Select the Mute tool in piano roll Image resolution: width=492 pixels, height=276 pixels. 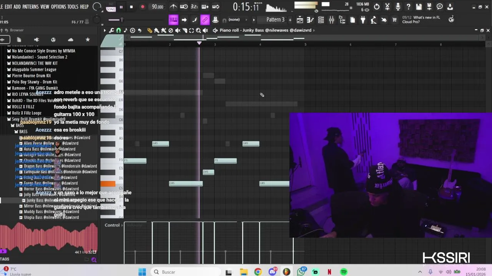pos(178,30)
